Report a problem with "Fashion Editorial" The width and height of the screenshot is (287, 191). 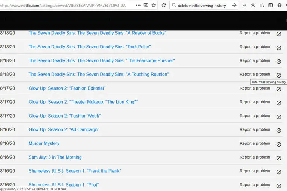coord(255,88)
